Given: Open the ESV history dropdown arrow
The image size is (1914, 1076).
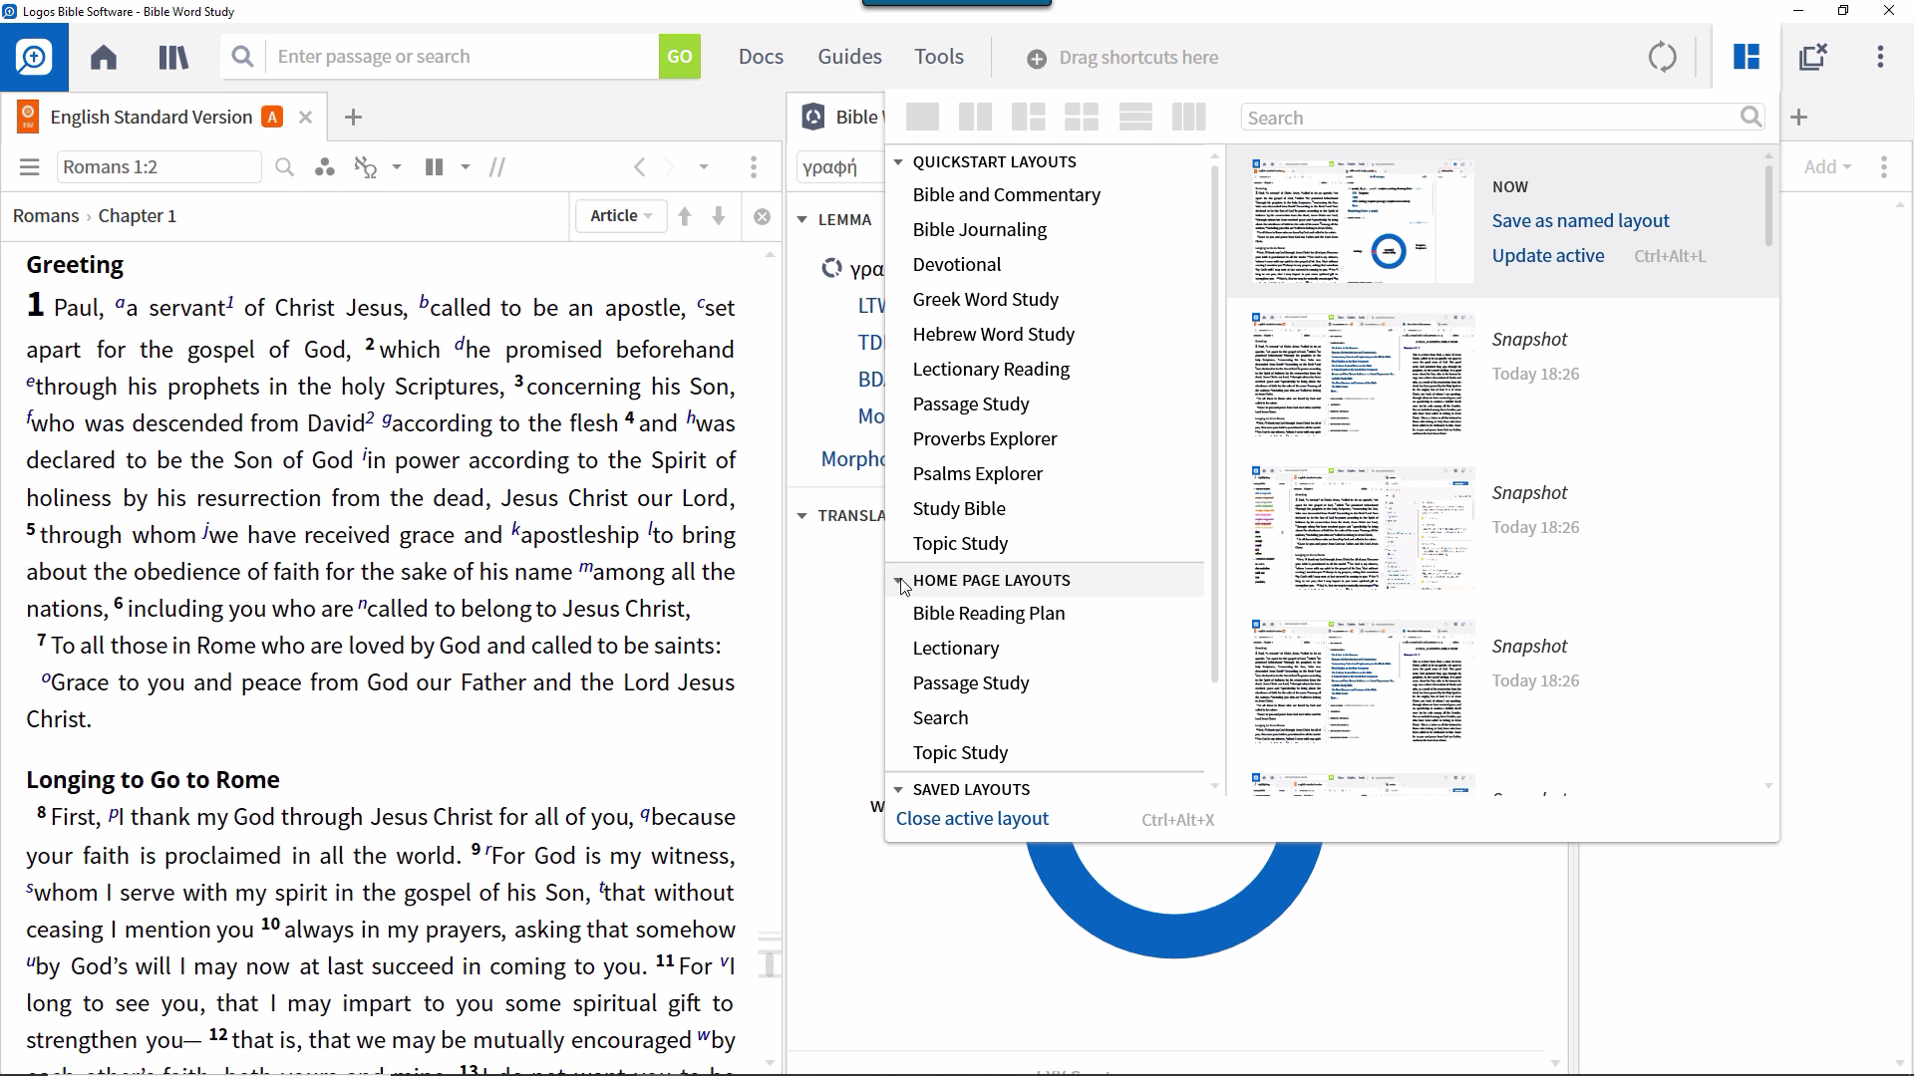Looking at the screenshot, I should tap(704, 167).
